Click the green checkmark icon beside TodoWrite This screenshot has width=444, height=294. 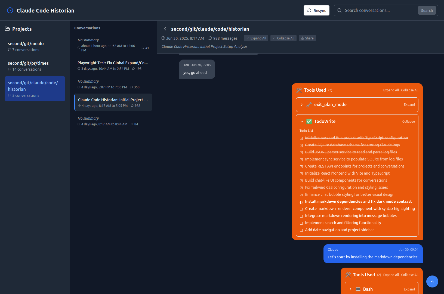309,122
